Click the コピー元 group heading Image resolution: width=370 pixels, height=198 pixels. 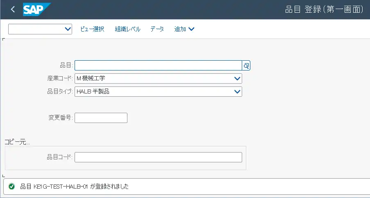point(17,142)
